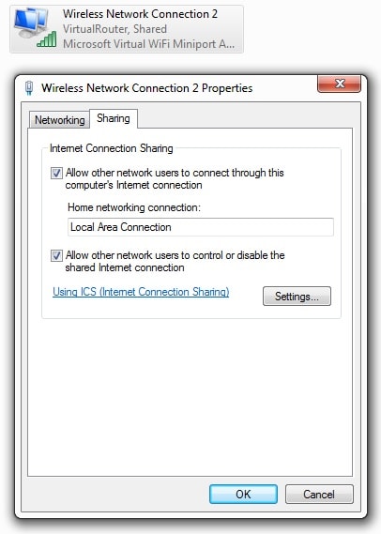Open the Using ICS help link
The image size is (381, 534).
pyautogui.click(x=141, y=292)
